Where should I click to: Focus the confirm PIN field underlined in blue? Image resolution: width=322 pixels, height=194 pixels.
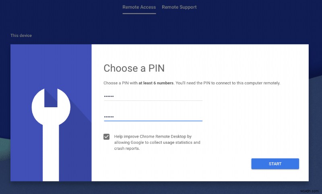pos(153,116)
